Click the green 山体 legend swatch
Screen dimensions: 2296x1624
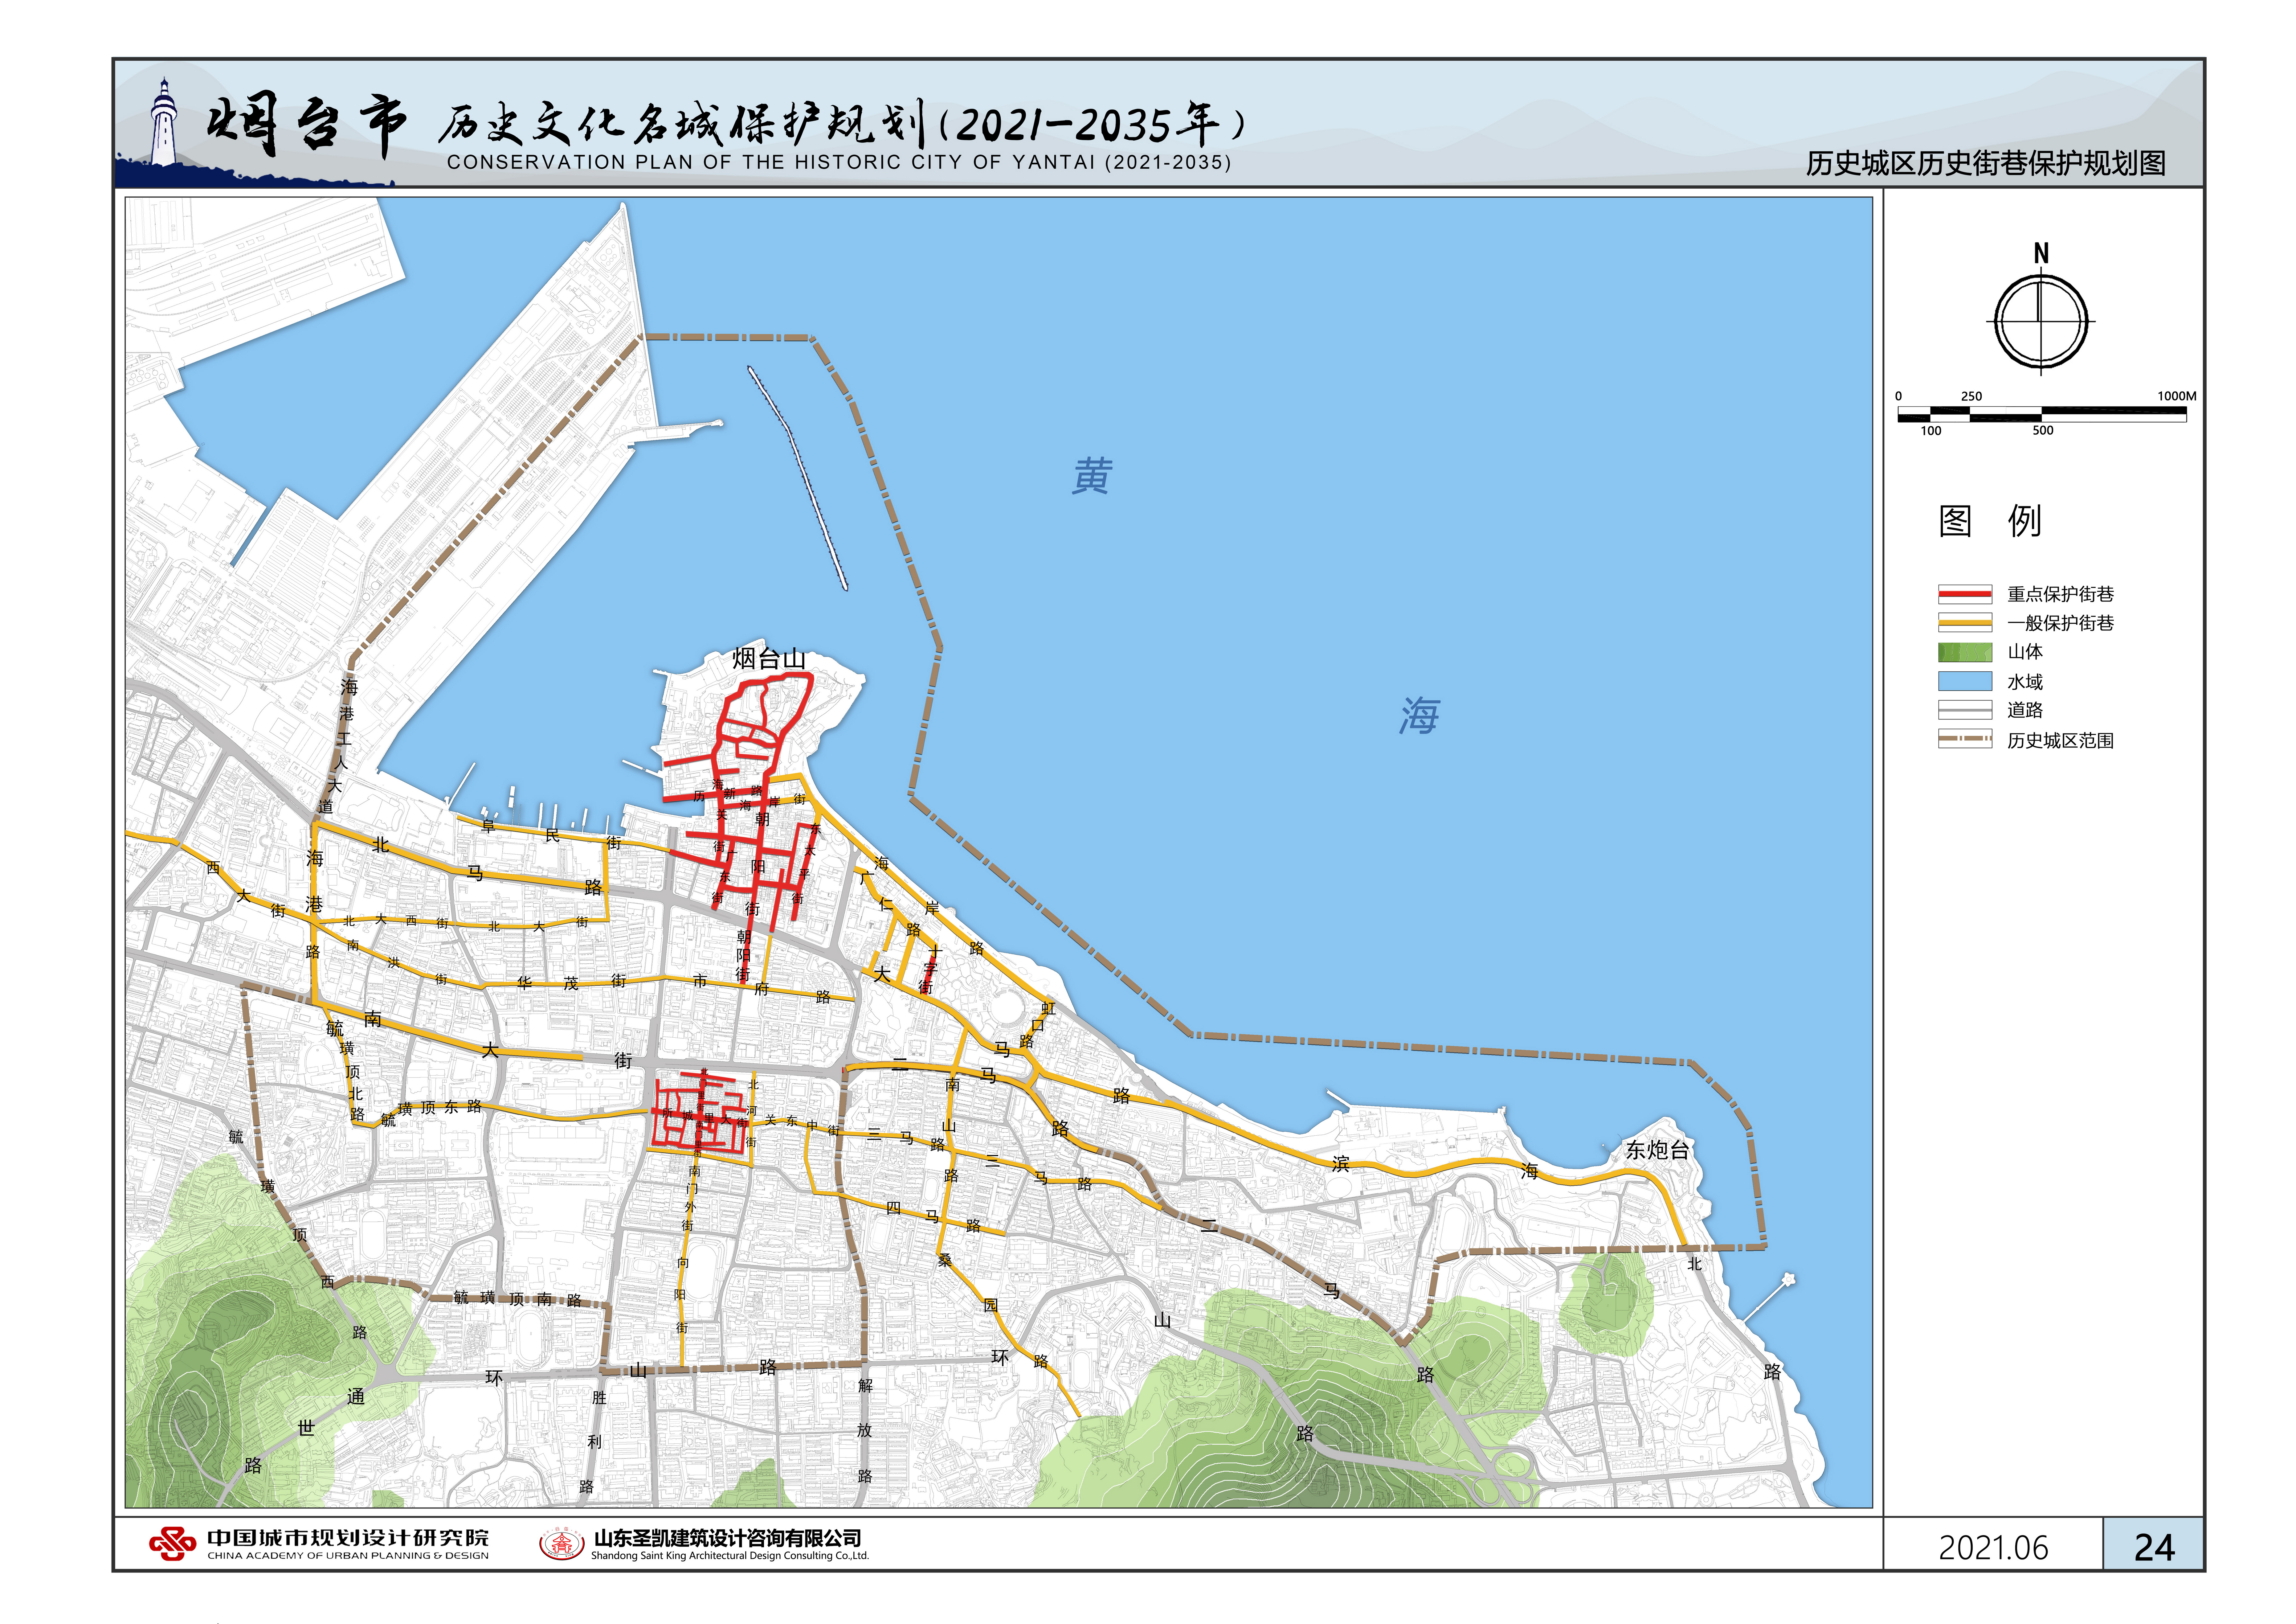pos(1965,652)
